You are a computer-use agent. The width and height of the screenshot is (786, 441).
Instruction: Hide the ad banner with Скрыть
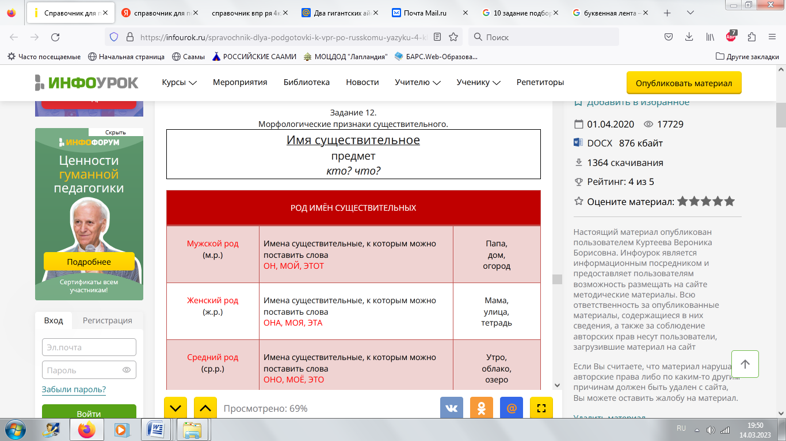coord(116,132)
